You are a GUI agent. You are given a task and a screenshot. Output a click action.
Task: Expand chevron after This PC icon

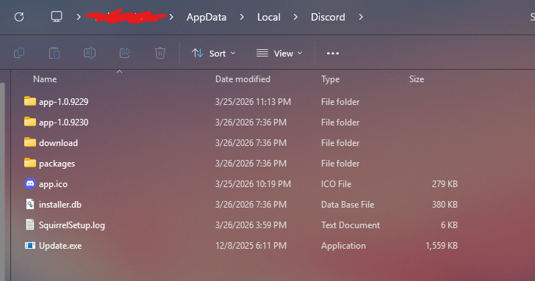(x=79, y=17)
